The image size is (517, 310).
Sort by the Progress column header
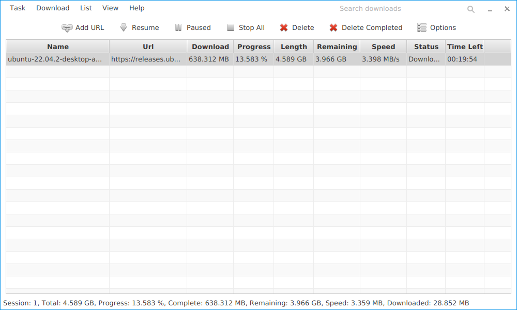[253, 47]
